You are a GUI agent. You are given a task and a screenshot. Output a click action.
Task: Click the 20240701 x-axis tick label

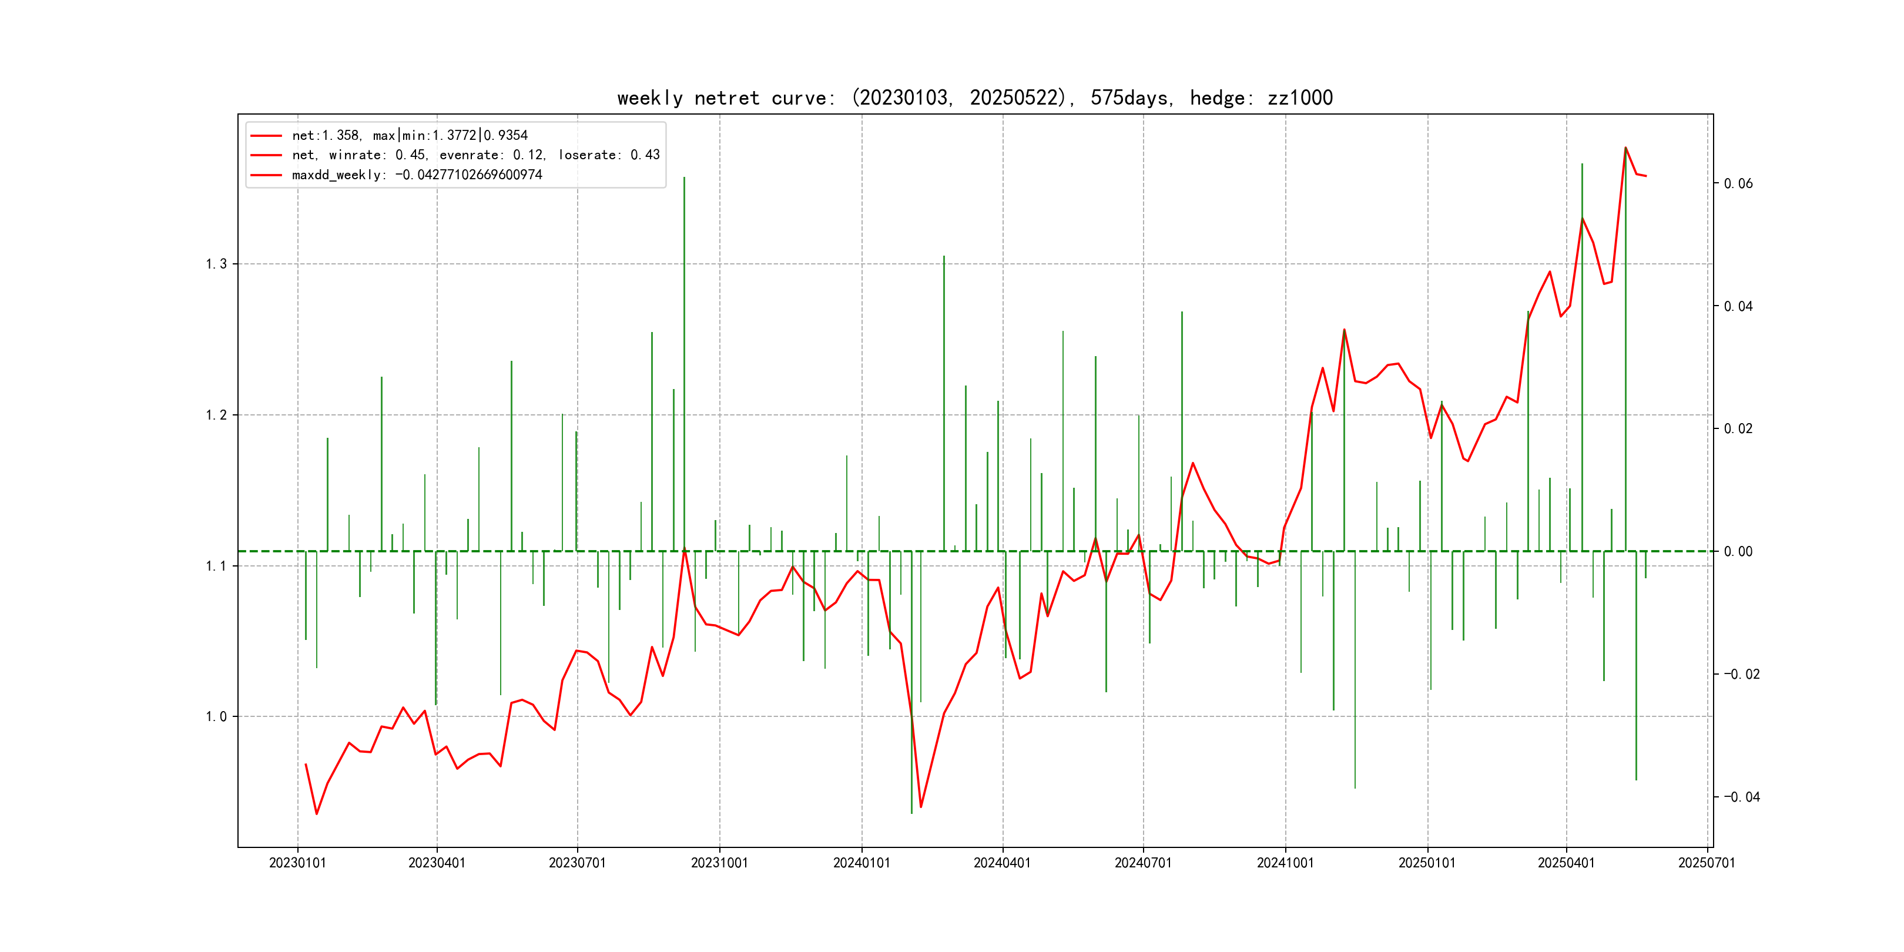[1144, 863]
